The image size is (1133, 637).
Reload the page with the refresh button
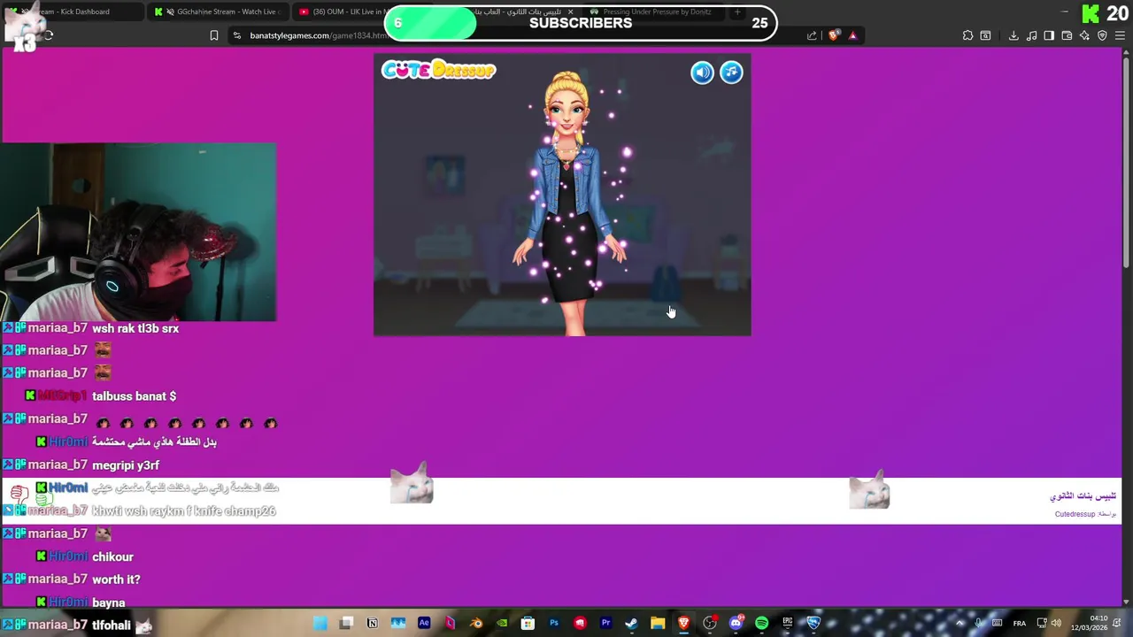point(48,35)
